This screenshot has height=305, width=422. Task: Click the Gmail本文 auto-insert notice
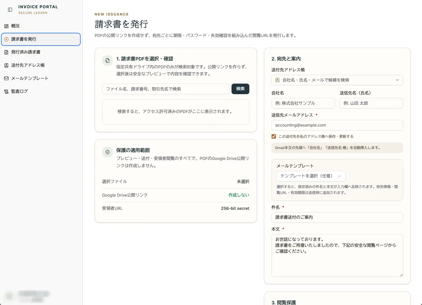pyautogui.click(x=337, y=148)
